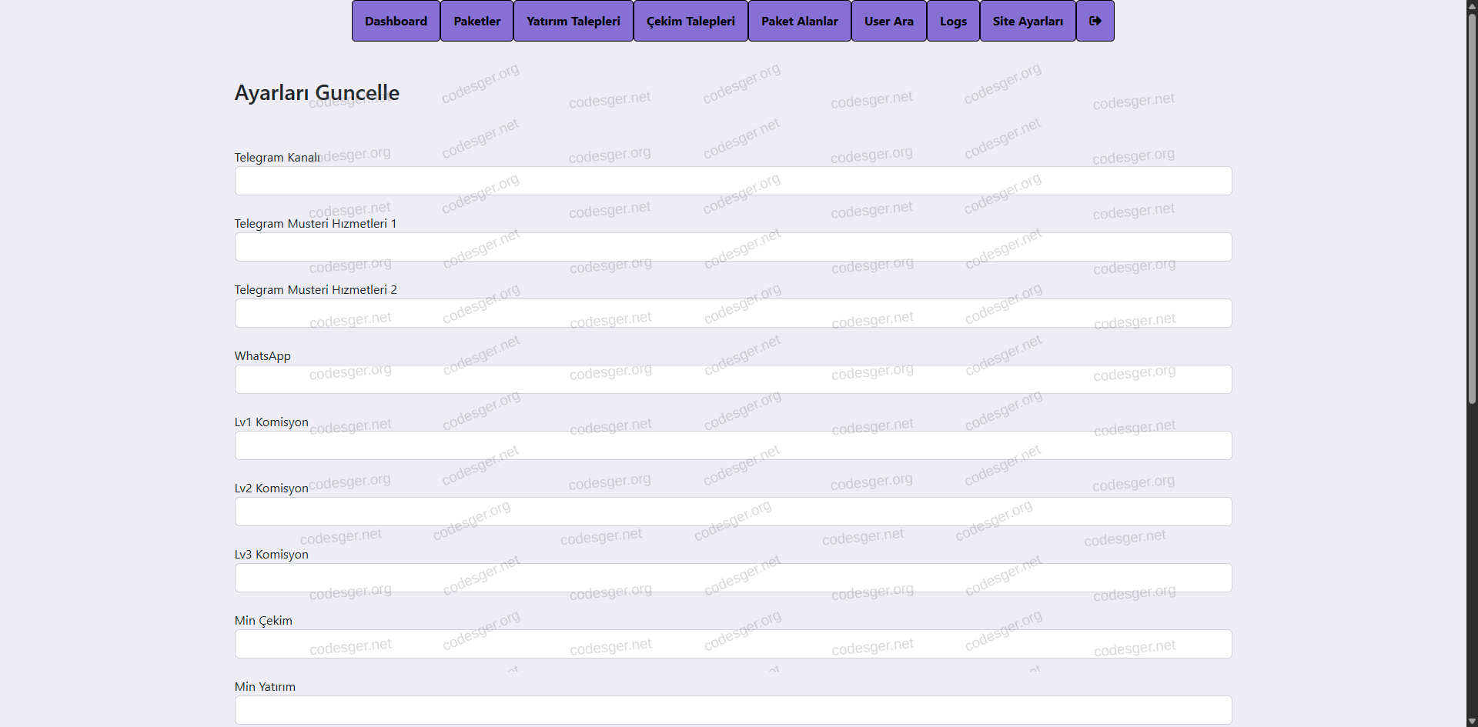Click the logout icon in navigation bar
1478x727 pixels.
[x=1095, y=21]
